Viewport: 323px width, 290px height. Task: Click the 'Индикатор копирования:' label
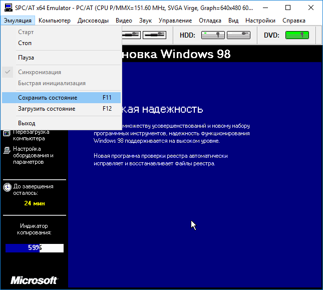34,229
